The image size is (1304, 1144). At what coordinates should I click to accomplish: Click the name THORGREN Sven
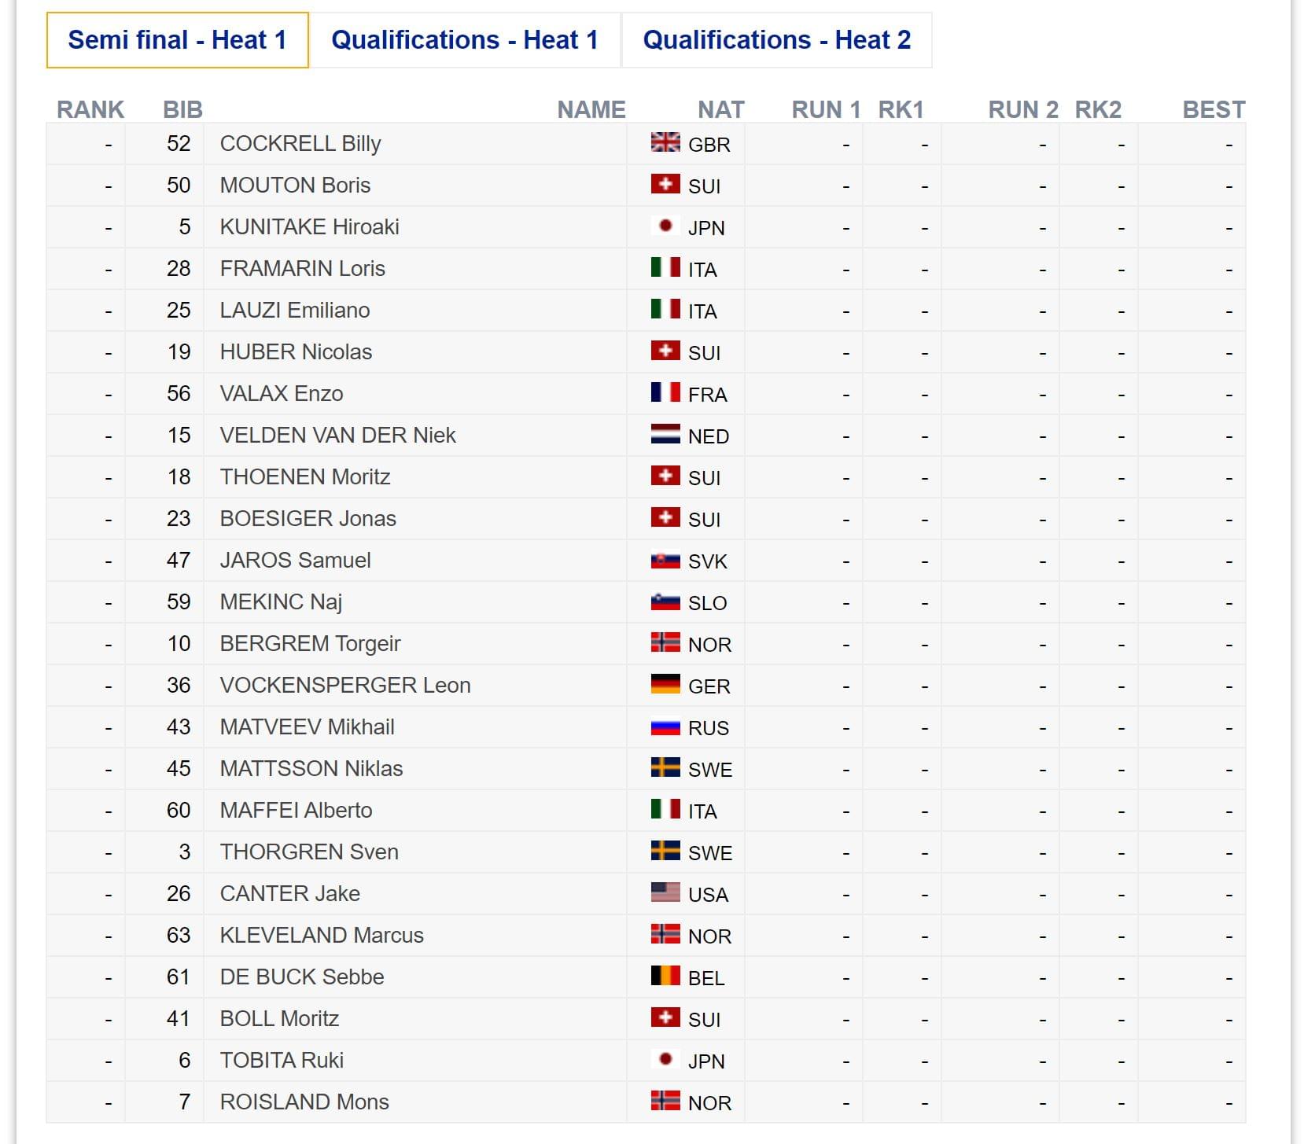click(309, 852)
